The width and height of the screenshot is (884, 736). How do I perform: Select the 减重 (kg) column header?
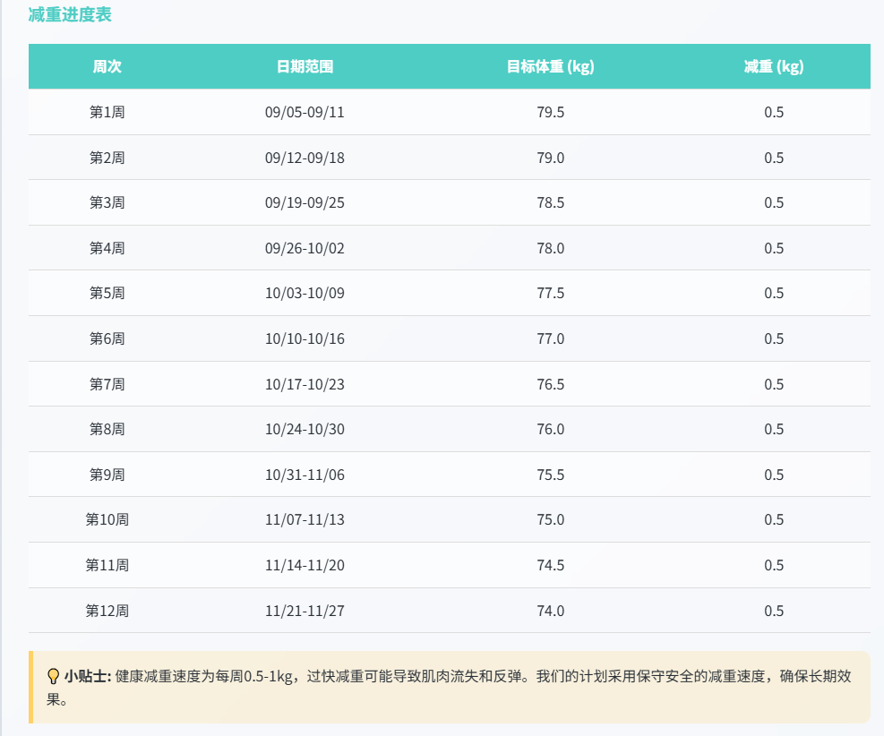[774, 66]
